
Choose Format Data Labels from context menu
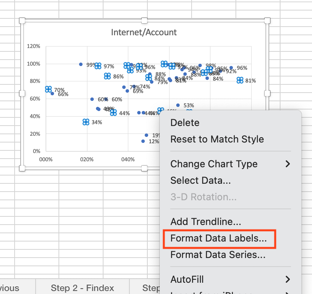click(219, 238)
